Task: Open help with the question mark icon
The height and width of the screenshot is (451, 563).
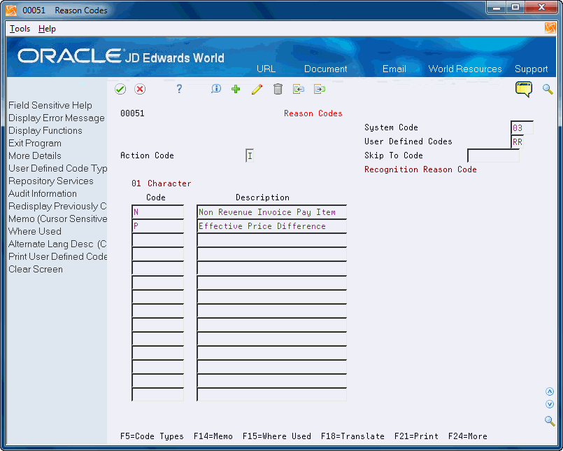Action: coord(179,89)
